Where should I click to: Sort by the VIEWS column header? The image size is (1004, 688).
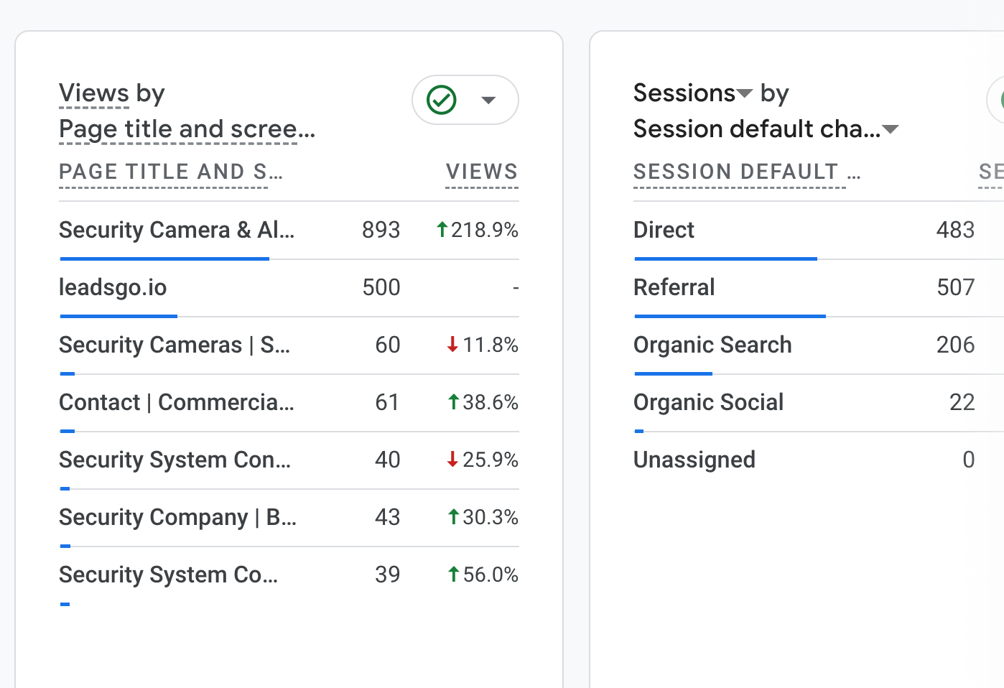[481, 172]
